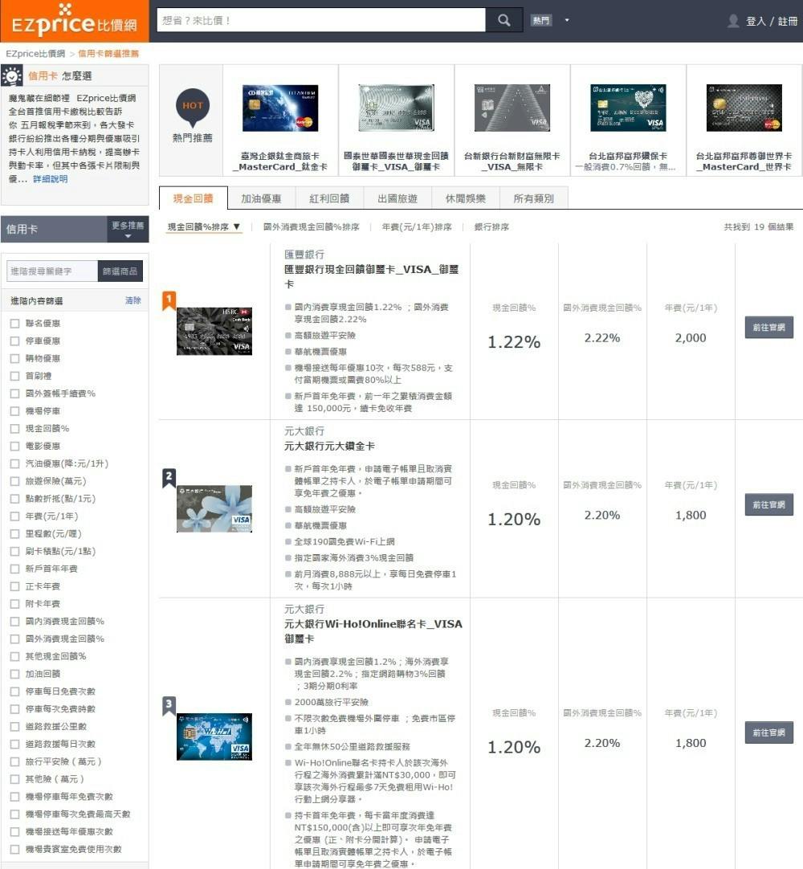Open the 臺灣企銀鈦金商旅卡 card image
This screenshot has width=803, height=869.
pos(280,108)
